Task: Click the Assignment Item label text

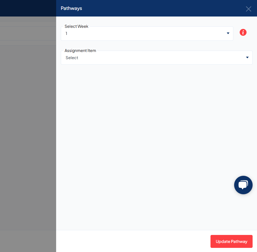Action: [x=80, y=50]
